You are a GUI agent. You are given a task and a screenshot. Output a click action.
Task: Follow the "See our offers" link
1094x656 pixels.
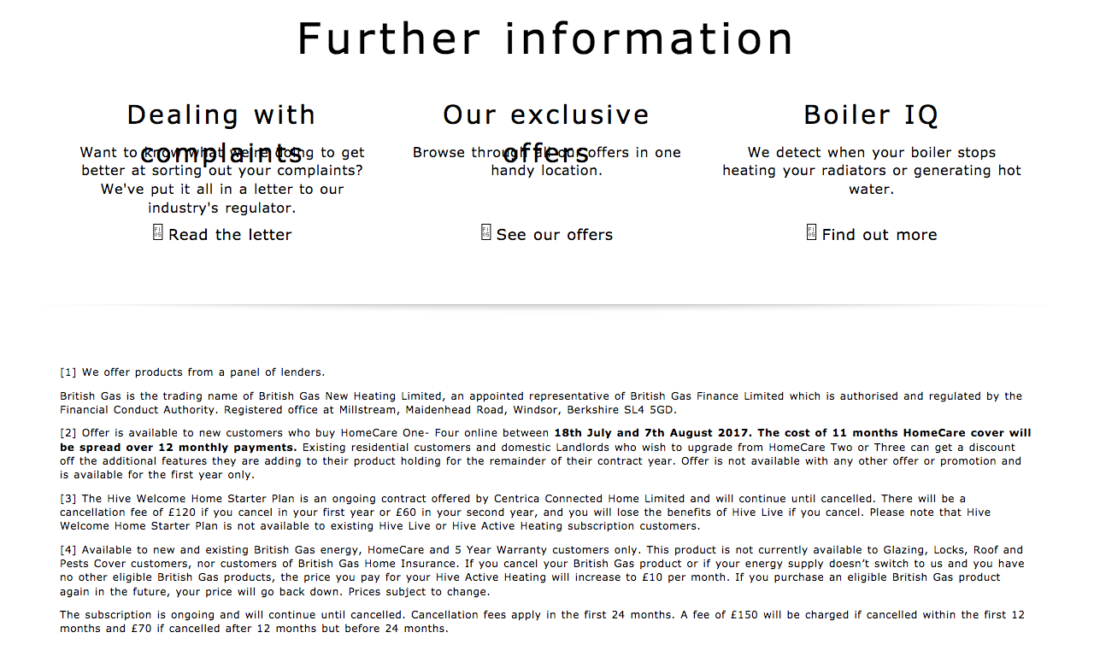[555, 235]
